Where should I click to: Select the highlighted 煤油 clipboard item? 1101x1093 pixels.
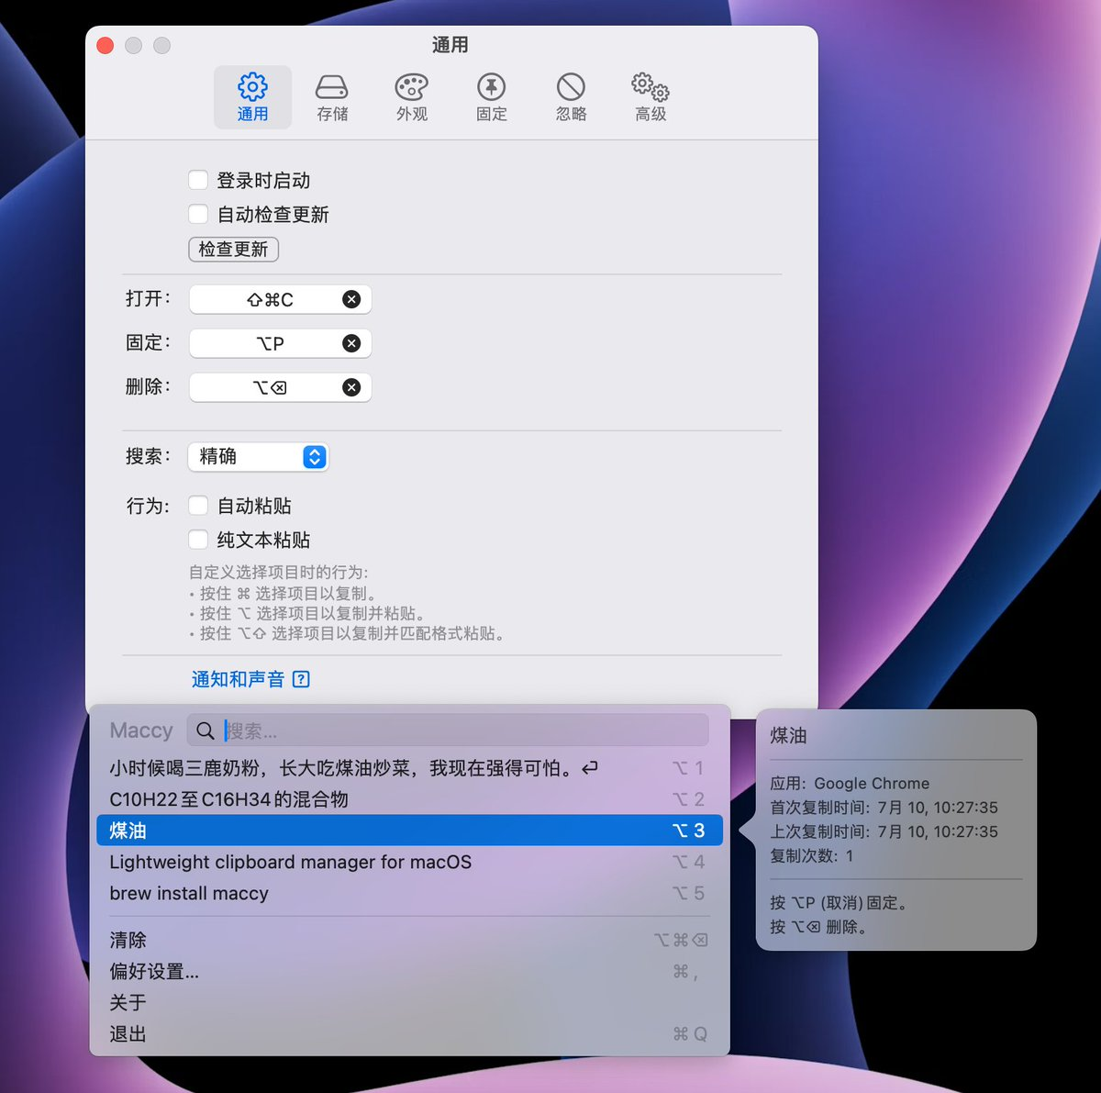point(409,831)
